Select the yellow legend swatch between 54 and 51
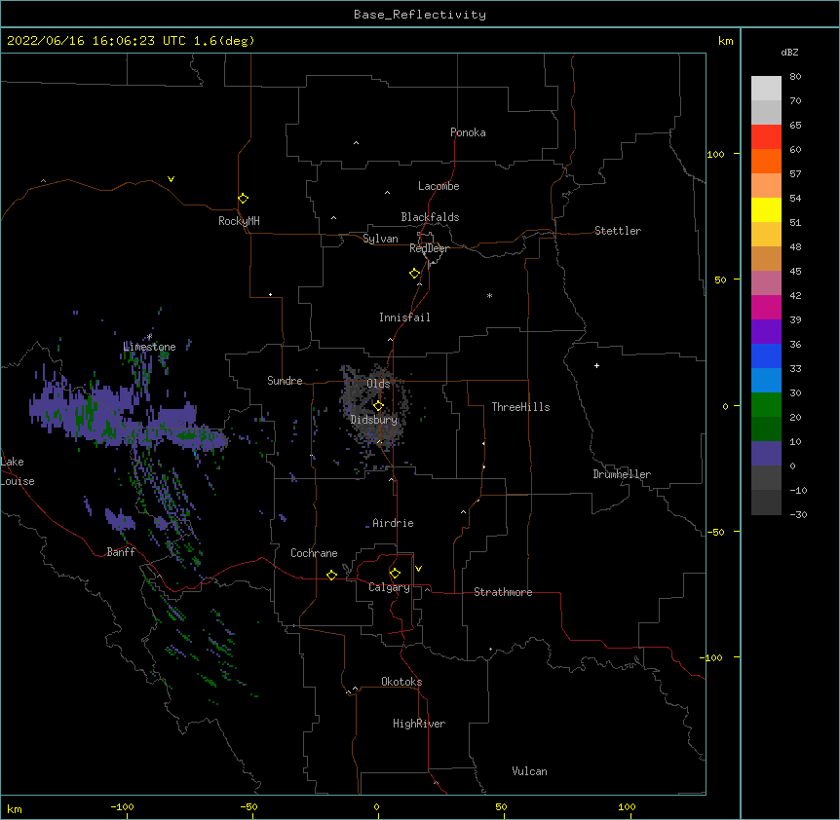 point(766,209)
